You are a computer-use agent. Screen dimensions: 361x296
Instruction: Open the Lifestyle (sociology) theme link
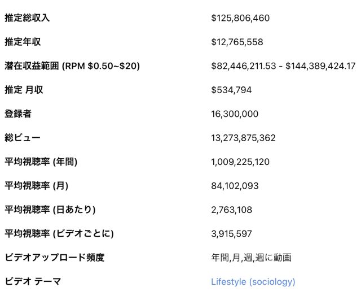point(253,281)
